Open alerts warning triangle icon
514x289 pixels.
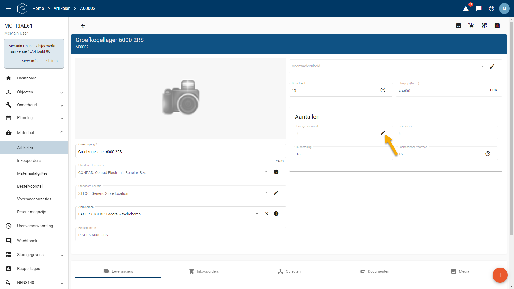pyautogui.click(x=466, y=9)
